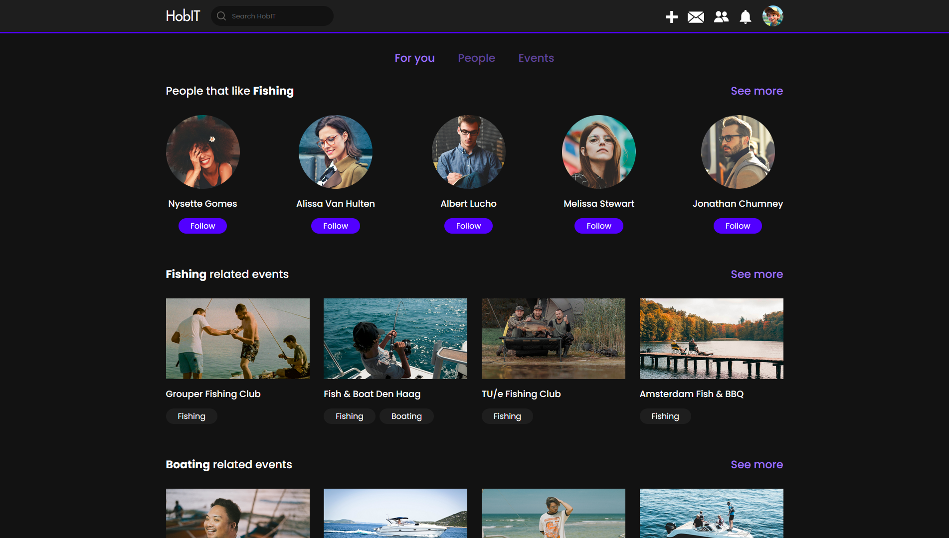Select the For you tab
Image resolution: width=949 pixels, height=538 pixels.
(x=414, y=58)
